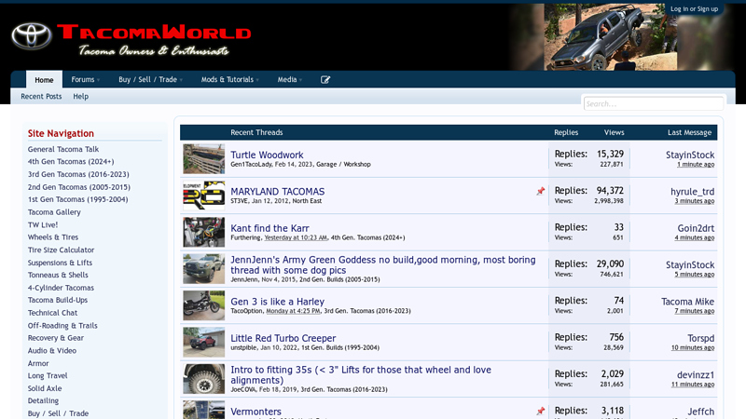Open last poster Torspd profile

click(701, 338)
